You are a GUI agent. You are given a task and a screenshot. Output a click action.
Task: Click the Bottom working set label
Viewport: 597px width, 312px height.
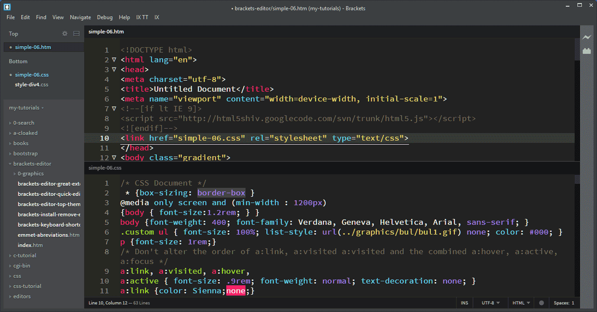click(x=18, y=61)
